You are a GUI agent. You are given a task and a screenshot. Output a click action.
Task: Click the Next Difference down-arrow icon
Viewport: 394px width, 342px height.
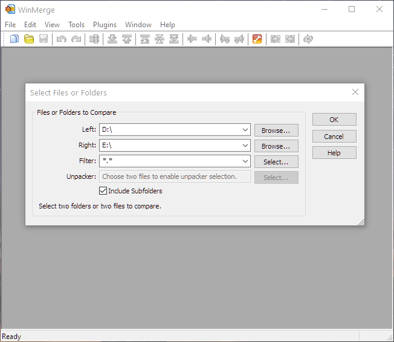click(x=112, y=39)
